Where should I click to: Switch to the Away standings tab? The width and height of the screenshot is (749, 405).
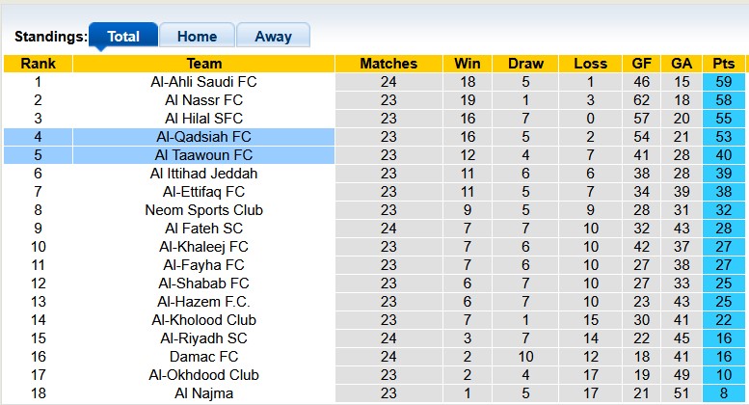tap(273, 37)
